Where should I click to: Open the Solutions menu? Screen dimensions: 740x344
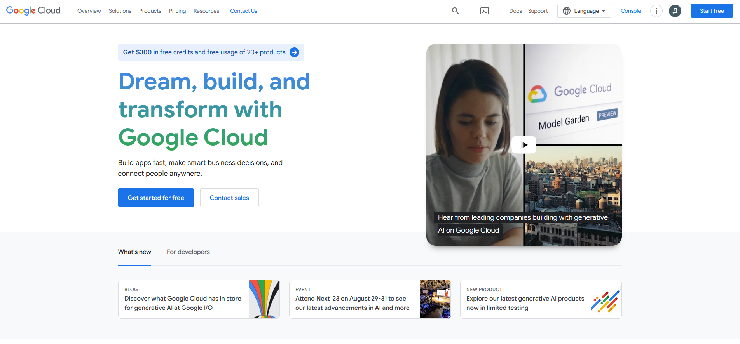[120, 11]
